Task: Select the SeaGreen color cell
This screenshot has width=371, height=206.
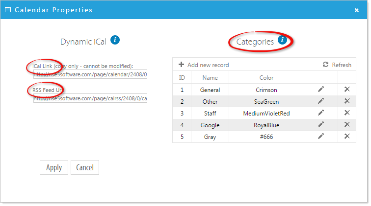Action: (266, 102)
